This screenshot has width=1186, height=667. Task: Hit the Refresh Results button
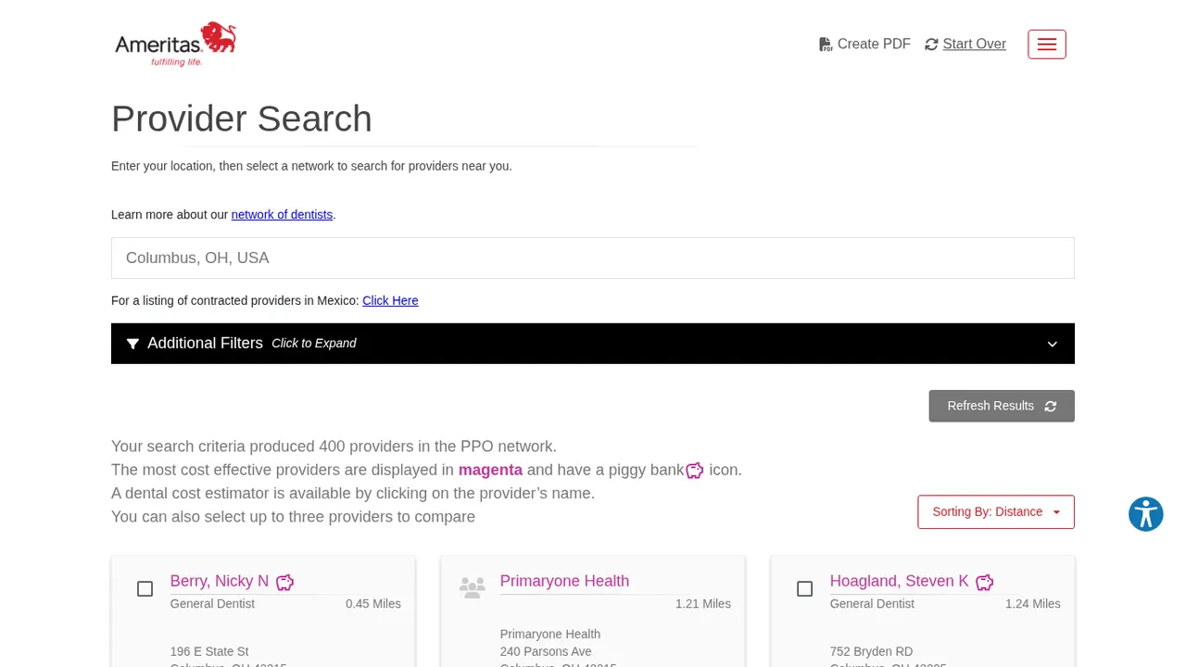[1002, 406]
